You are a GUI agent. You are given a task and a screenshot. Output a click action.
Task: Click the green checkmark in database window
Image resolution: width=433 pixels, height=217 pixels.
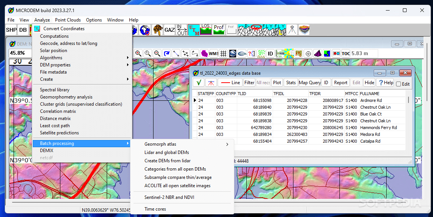click(198, 82)
